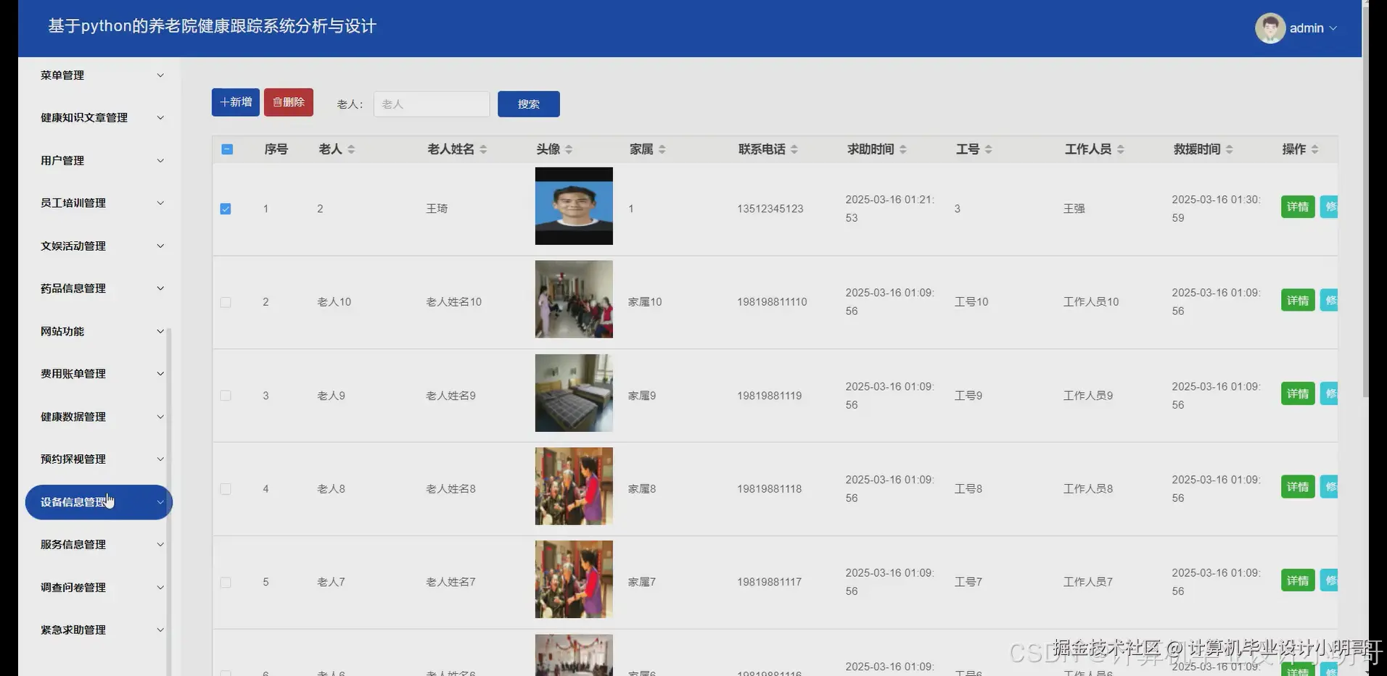Click the sort arrows next to 老人姓名
Viewport: 1387px width, 676px height.
click(483, 149)
